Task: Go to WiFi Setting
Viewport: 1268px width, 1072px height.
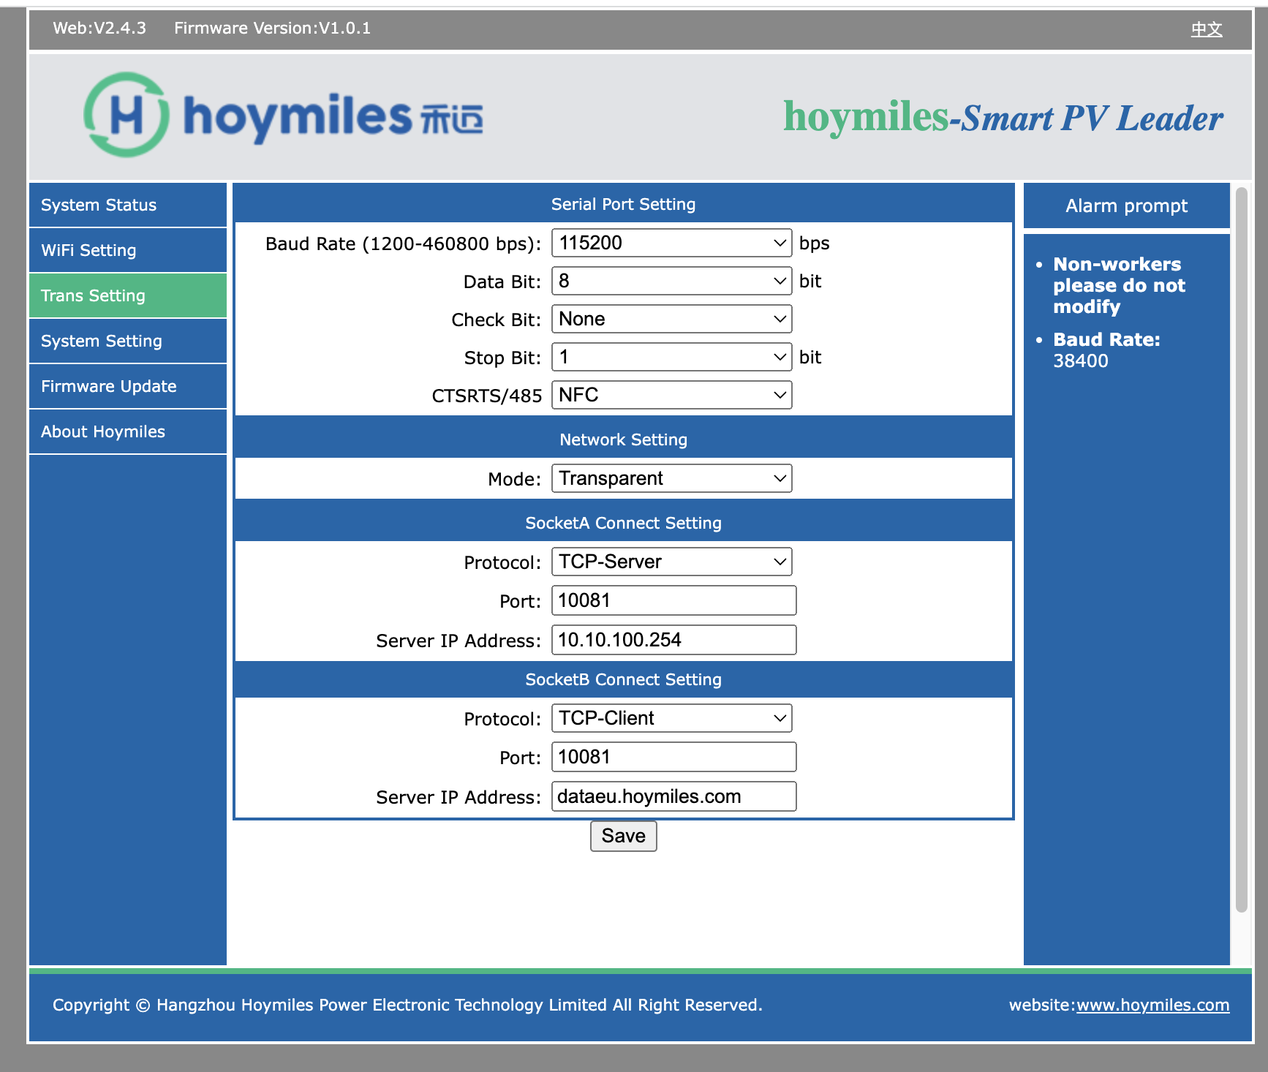Action: (x=88, y=250)
